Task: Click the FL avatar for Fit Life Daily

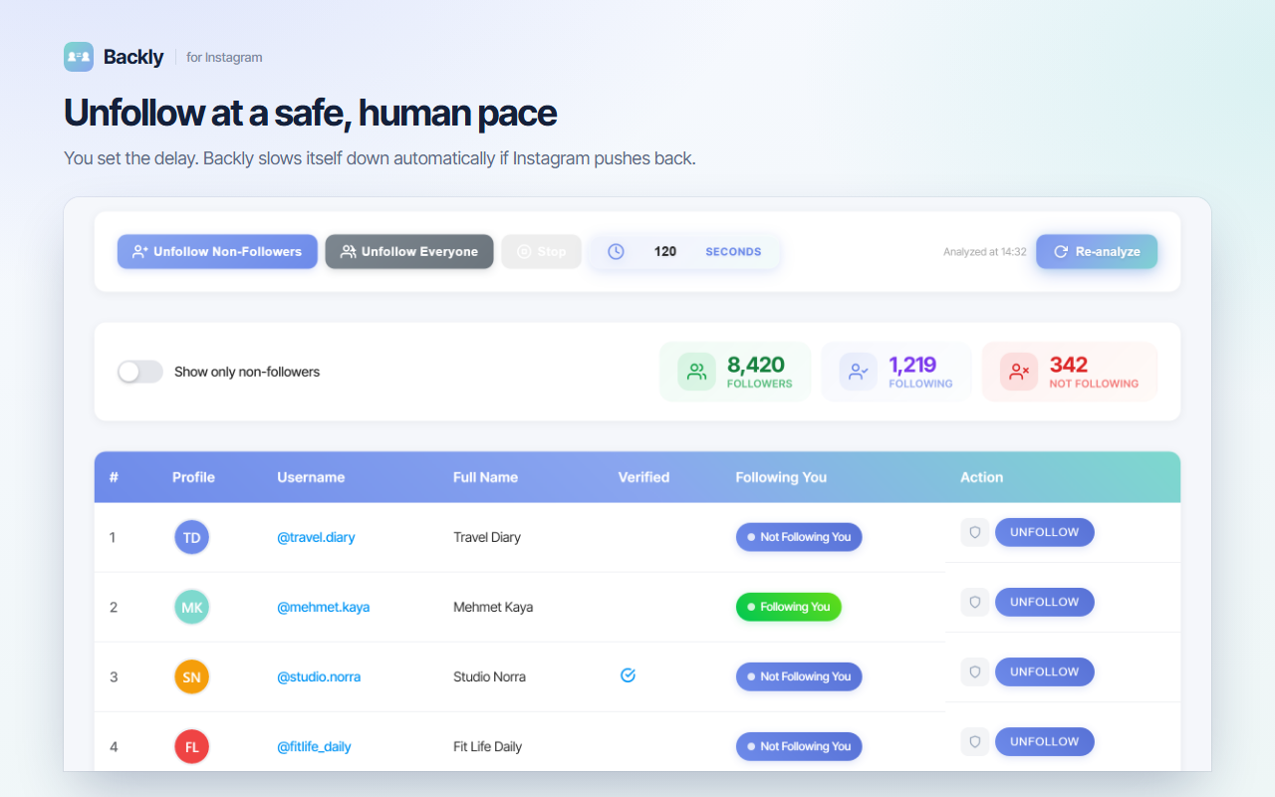Action: point(191,746)
